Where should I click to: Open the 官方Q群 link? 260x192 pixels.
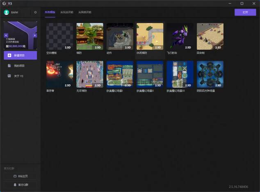[x=20, y=185]
